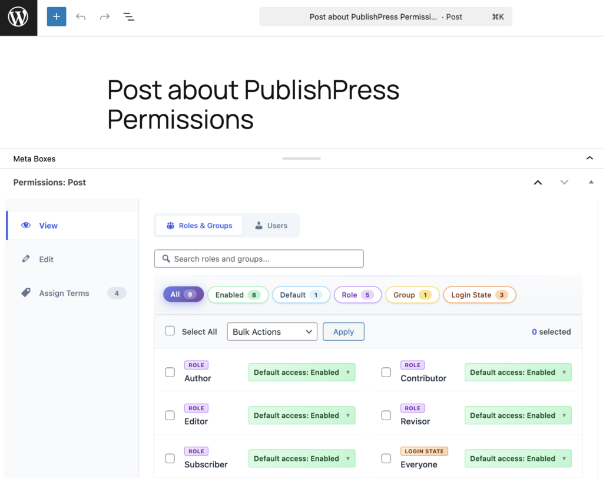This screenshot has width=603, height=478.
Task: Select View with the eye icon
Action: (x=48, y=226)
